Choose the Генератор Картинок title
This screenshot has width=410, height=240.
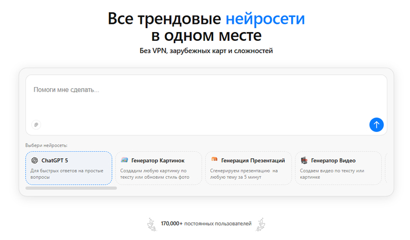pyautogui.click(x=158, y=161)
